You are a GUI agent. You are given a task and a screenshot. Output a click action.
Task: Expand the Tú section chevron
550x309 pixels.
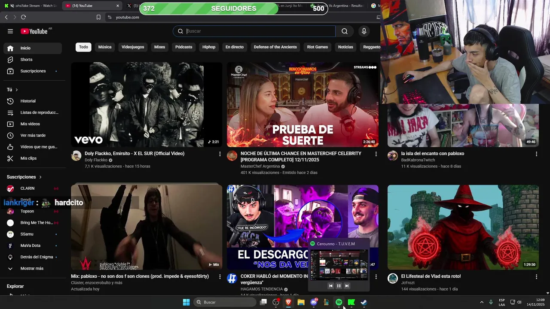click(x=17, y=90)
